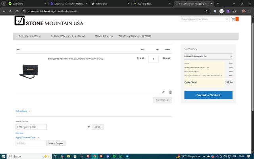
Task: Go forward with browser forward arrow
Action: [x=10, y=11]
